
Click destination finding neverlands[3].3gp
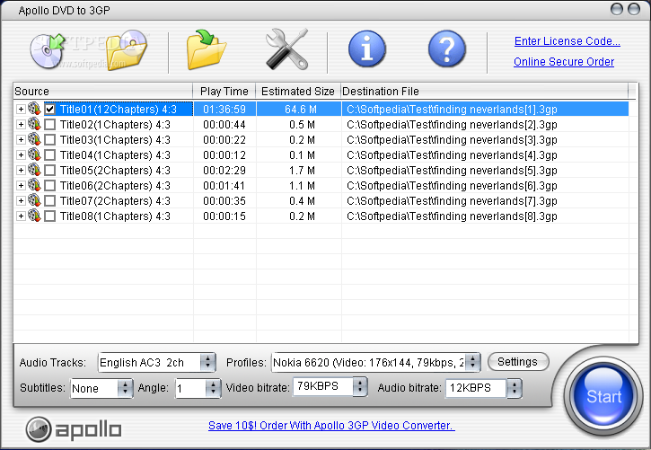tap(452, 140)
